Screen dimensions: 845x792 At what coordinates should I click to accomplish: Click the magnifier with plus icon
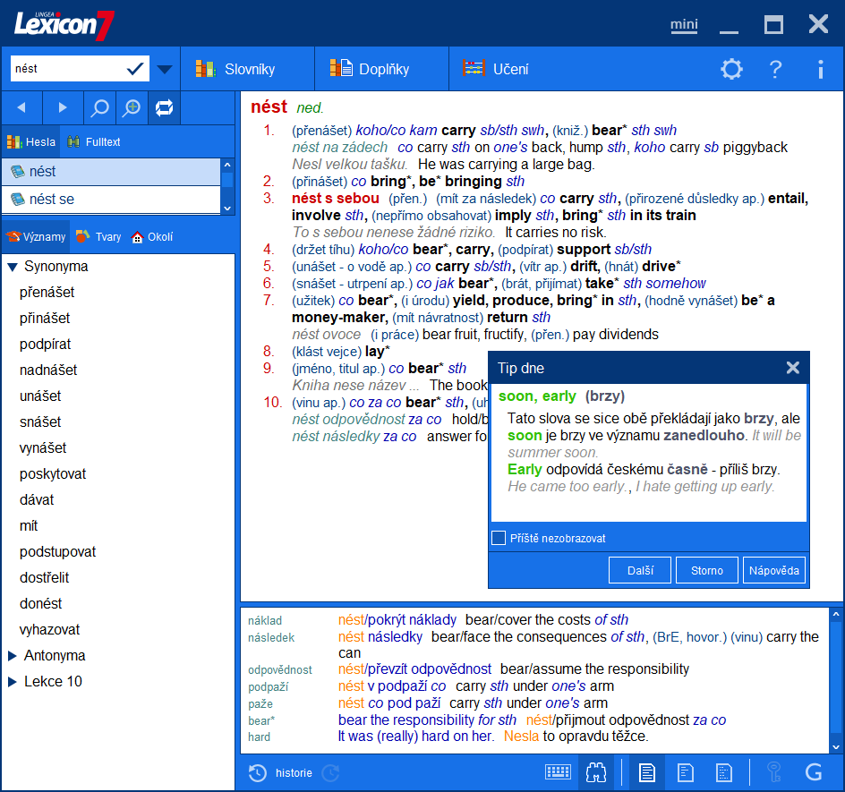pos(132,107)
